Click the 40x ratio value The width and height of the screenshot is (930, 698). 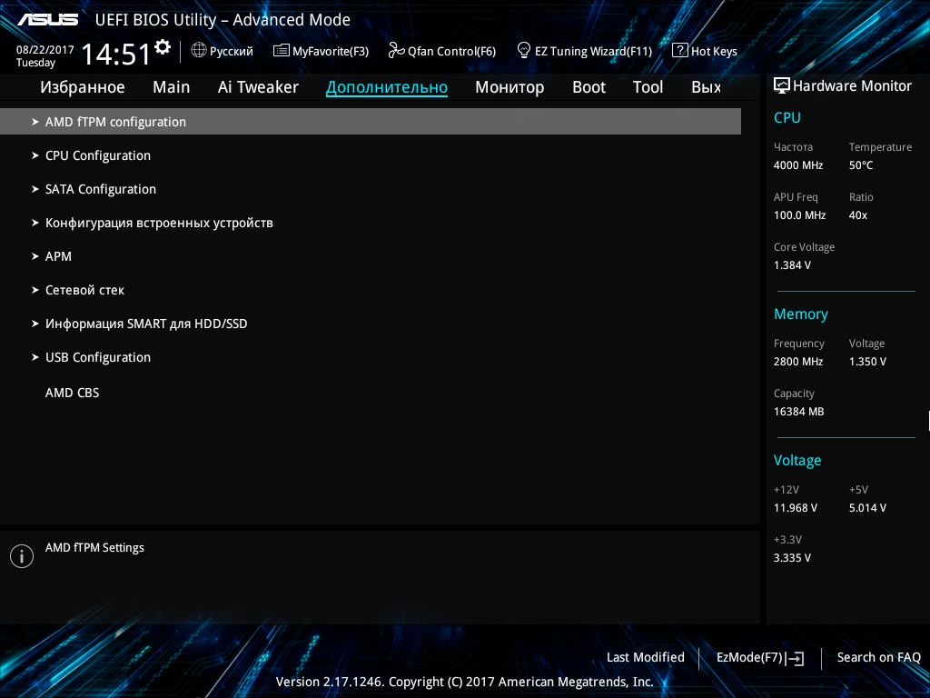pyautogui.click(x=858, y=214)
